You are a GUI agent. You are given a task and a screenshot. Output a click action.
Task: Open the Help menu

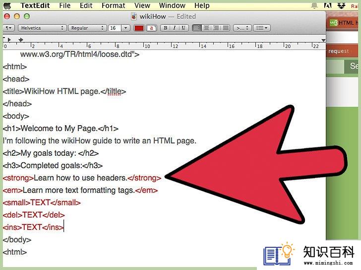point(202,5)
